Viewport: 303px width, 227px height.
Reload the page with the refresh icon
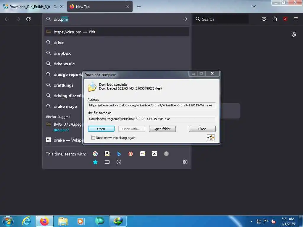click(28, 19)
